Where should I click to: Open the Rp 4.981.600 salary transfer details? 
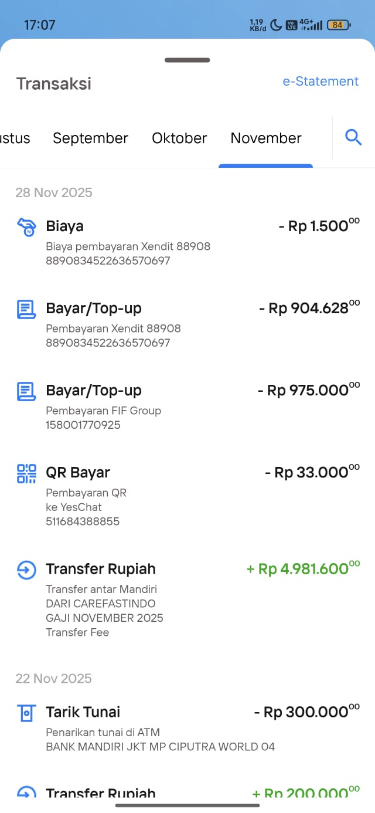click(x=187, y=599)
